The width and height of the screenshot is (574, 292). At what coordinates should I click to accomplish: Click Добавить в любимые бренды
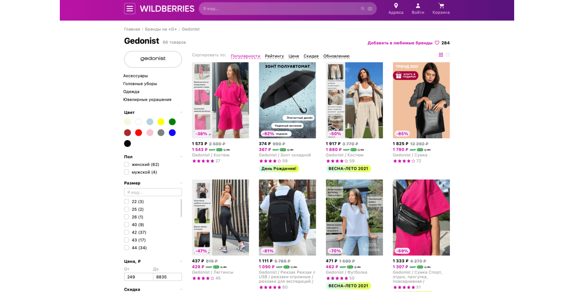[400, 43]
